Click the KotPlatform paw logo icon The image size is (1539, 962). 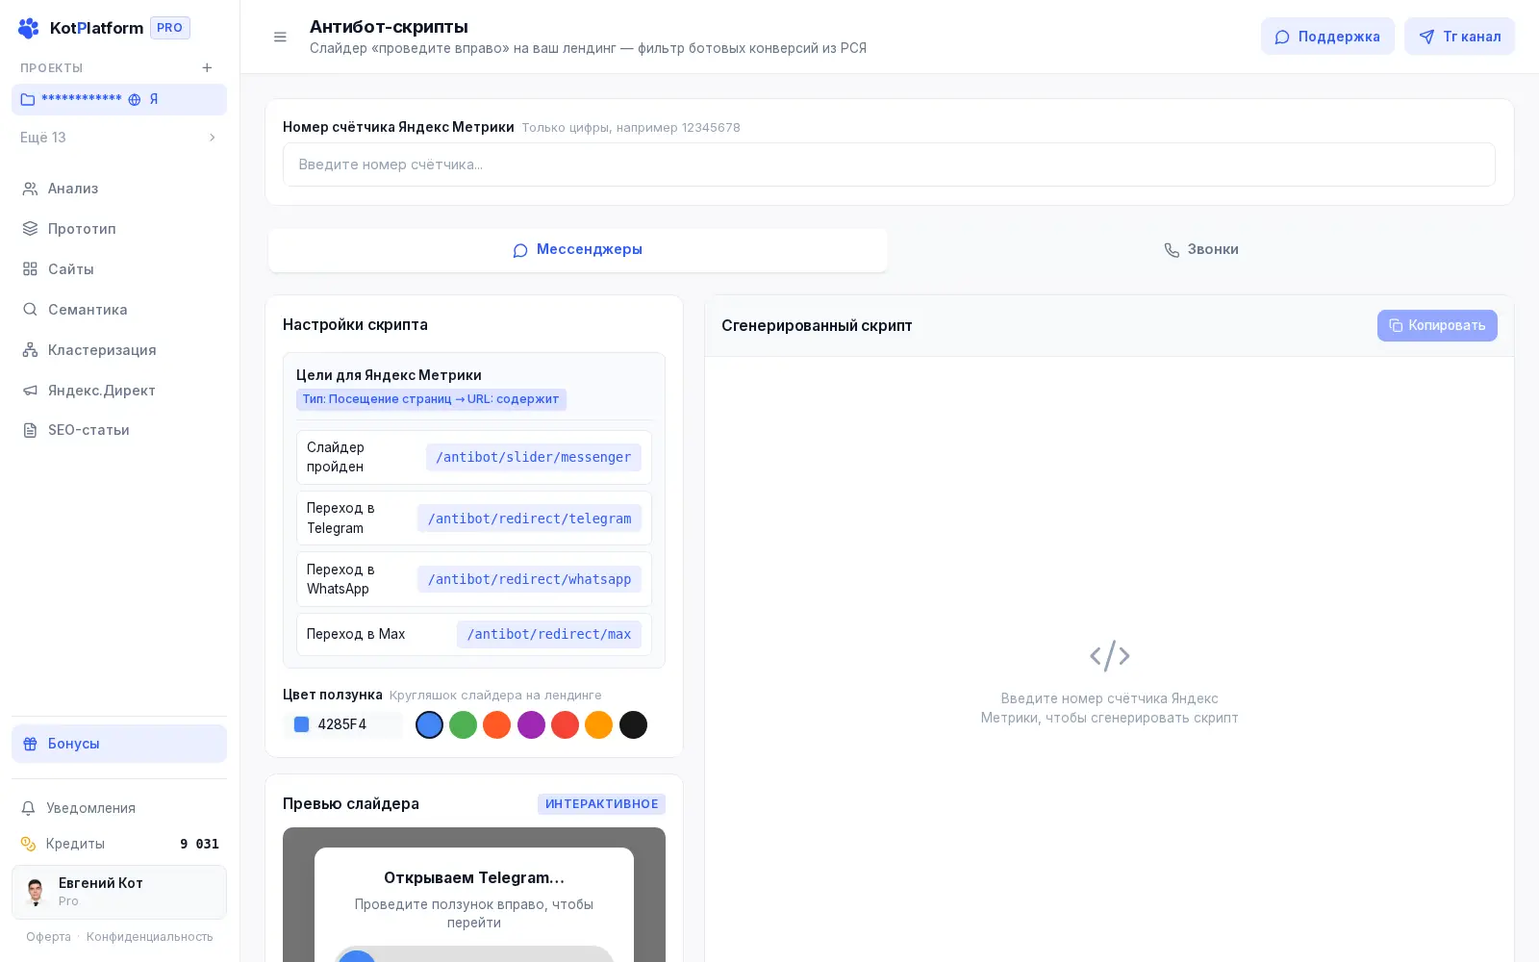coord(29,28)
